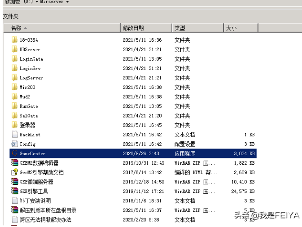
Task: Click the GEE微端服务器 archive icon
Action: tap(15, 182)
